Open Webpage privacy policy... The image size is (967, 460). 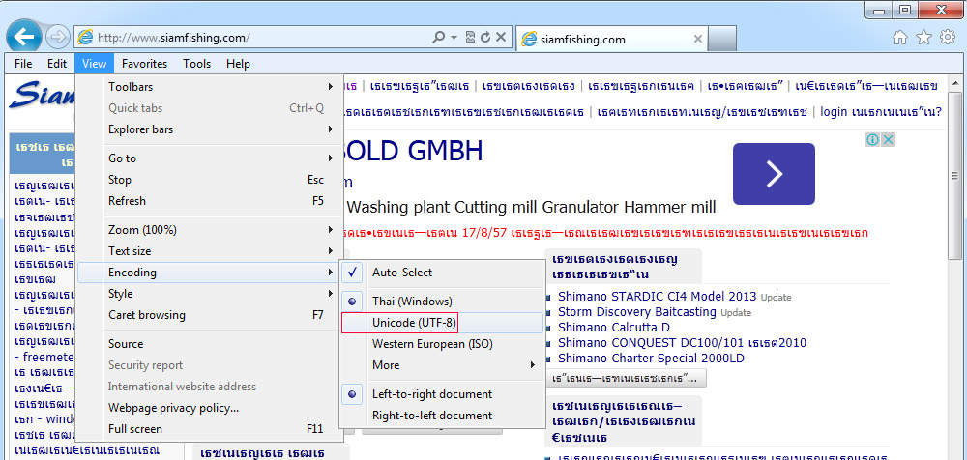click(209, 408)
